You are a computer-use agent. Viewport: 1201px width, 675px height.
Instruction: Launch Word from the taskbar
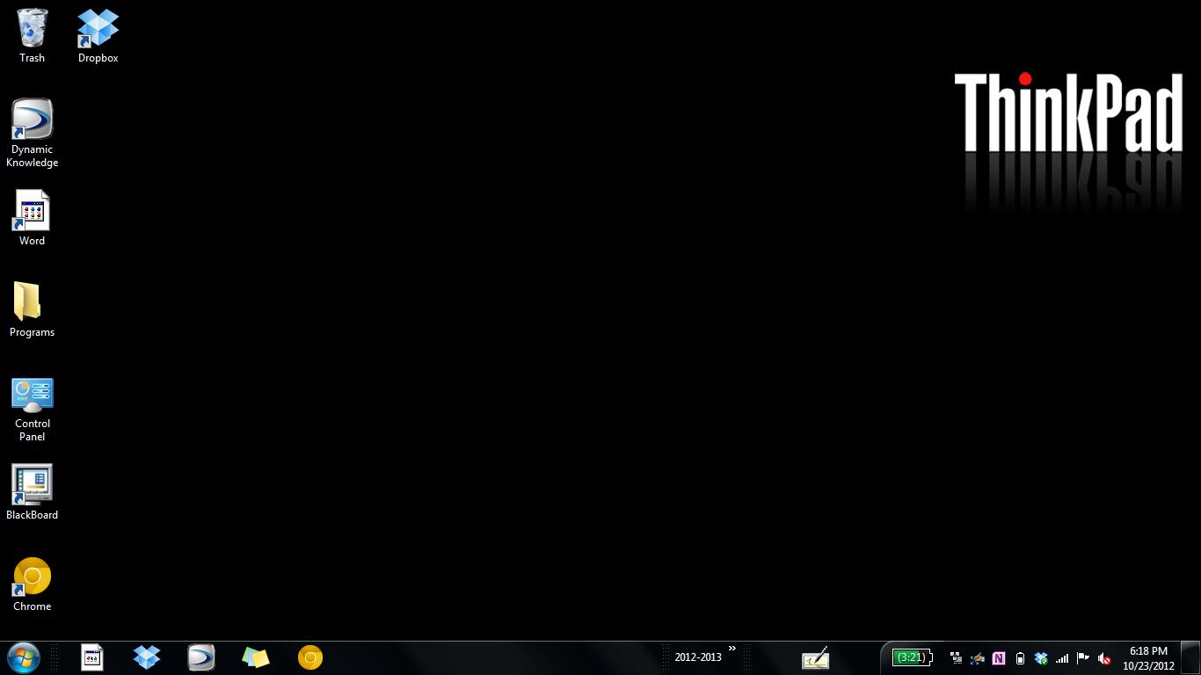pos(91,657)
